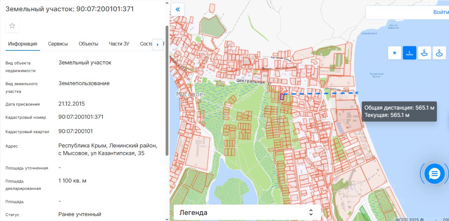449x221 pixels.
Task: Select the polygon area (S) measurement tool
Action: pos(424,53)
